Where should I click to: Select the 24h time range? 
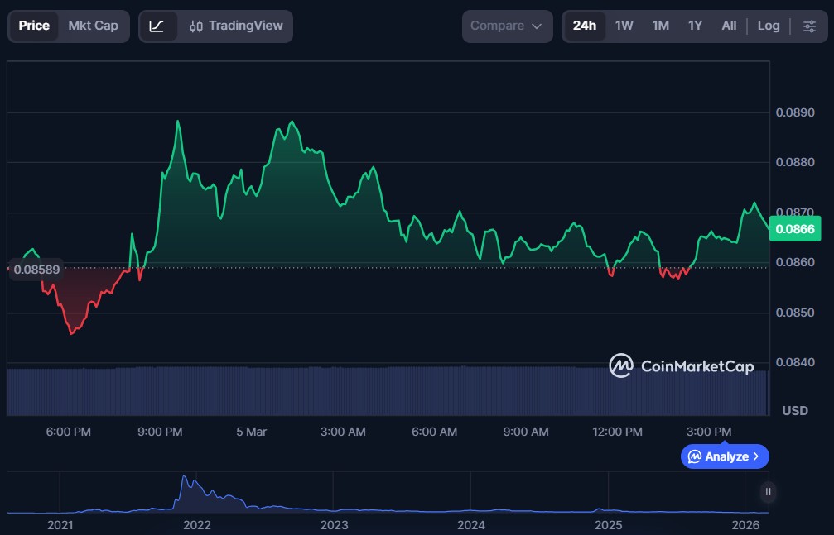pos(584,26)
